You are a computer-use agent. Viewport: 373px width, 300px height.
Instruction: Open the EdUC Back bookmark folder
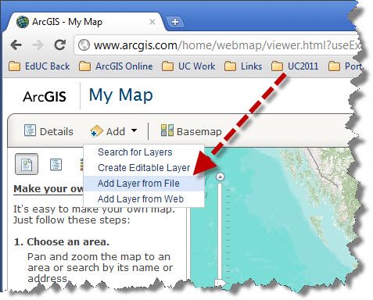[x=39, y=66]
